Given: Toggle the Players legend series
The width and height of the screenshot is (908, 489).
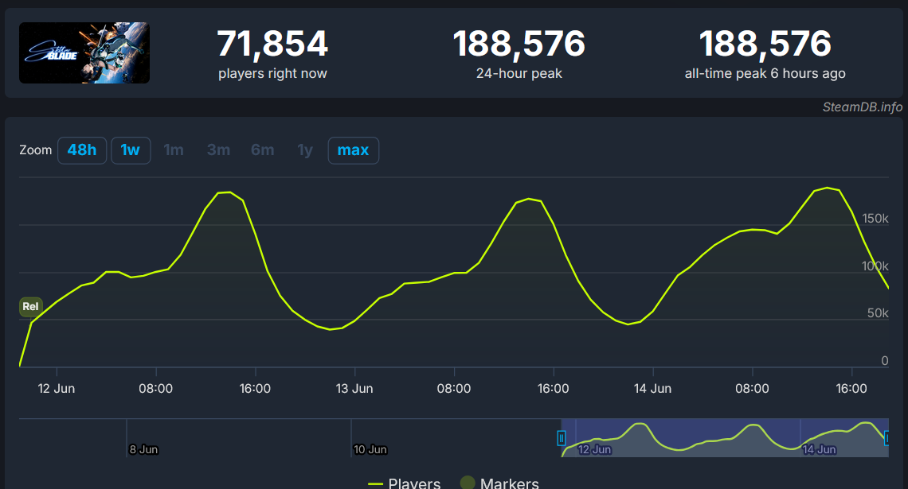Looking at the screenshot, I should [404, 483].
